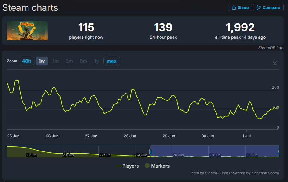Pick the 6m zoom option
Screen dimensions: 288x182
click(83, 61)
